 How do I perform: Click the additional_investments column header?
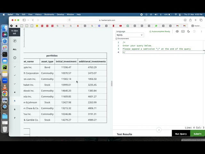pyautogui.click(x=92, y=61)
